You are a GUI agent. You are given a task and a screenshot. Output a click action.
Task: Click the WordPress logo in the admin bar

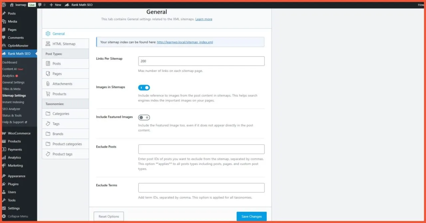pos(3,5)
